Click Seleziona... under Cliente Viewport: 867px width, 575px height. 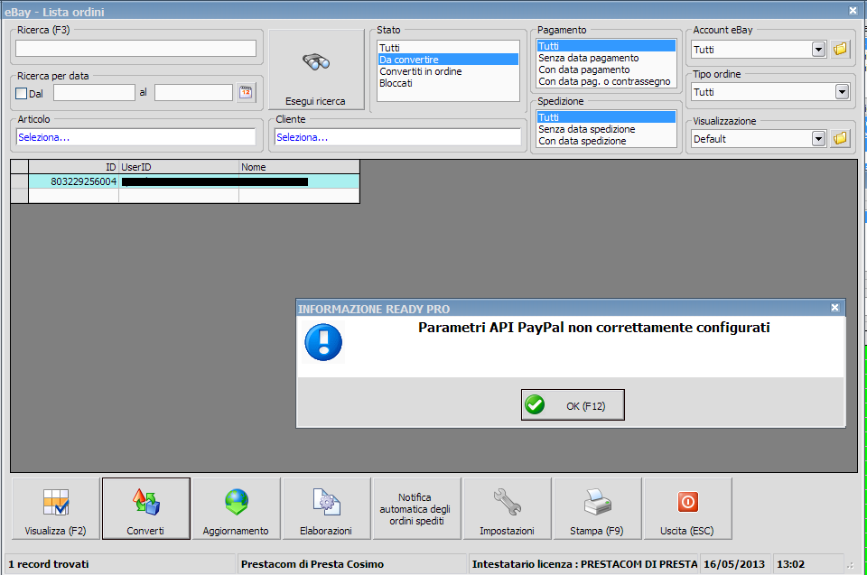(x=397, y=137)
